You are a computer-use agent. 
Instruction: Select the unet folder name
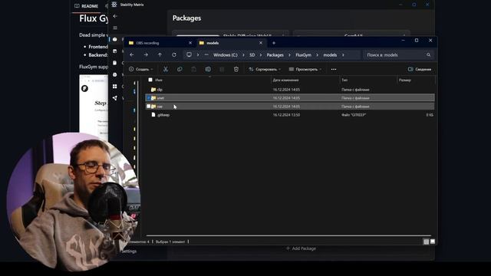(x=160, y=98)
